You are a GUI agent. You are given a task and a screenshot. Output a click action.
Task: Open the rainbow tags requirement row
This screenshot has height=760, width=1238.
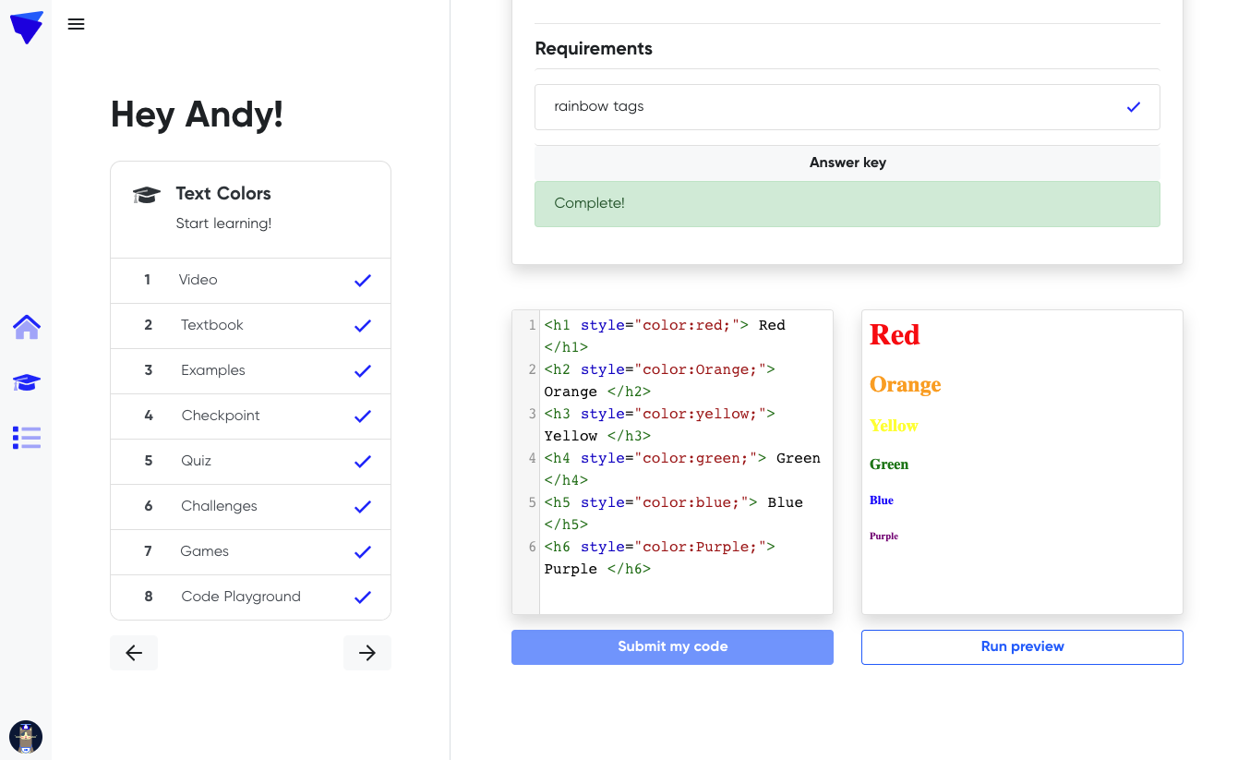pos(831,107)
